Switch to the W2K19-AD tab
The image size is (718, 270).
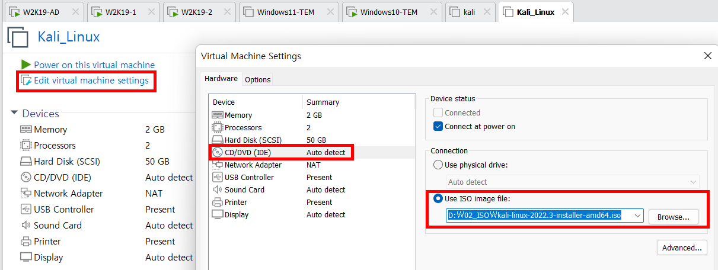(43, 12)
